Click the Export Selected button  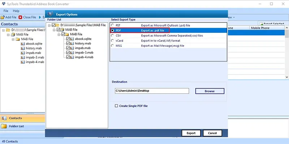click(272, 24)
